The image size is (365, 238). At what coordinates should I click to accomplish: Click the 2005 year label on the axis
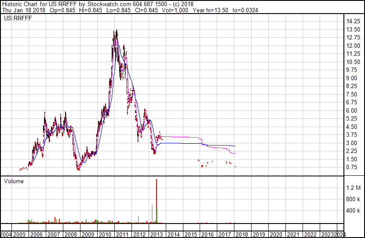[19, 234]
